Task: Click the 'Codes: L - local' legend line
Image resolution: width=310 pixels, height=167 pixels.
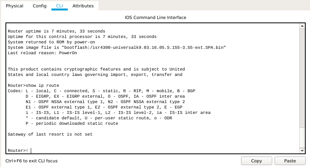Action: (101, 91)
